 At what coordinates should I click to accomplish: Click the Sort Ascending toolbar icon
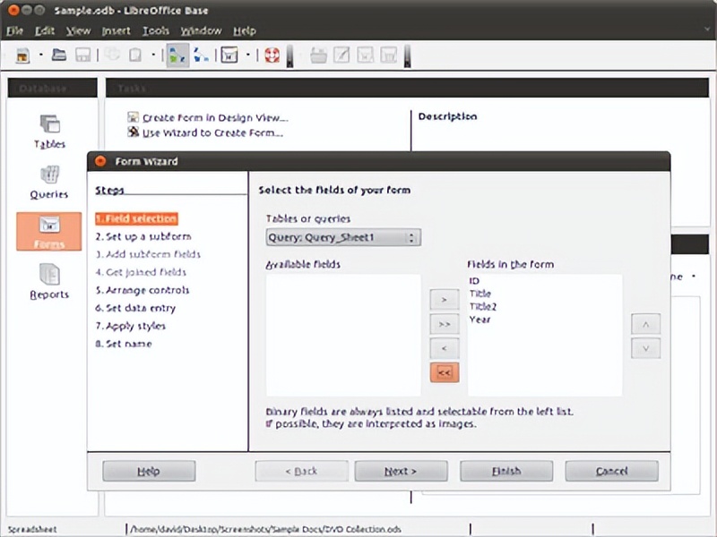177,55
